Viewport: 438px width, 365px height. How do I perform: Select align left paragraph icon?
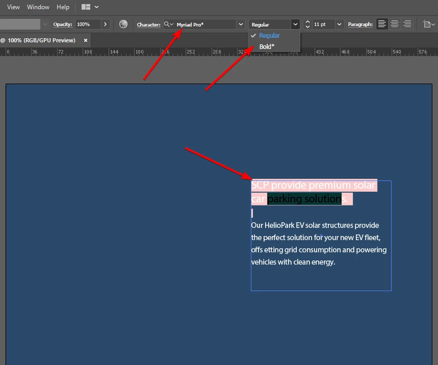pyautogui.click(x=382, y=24)
